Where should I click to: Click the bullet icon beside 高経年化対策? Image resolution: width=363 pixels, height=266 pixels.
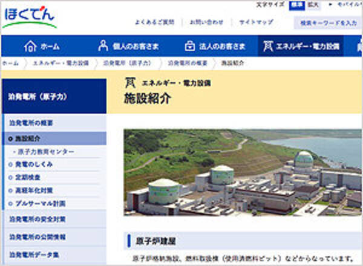[10, 190]
